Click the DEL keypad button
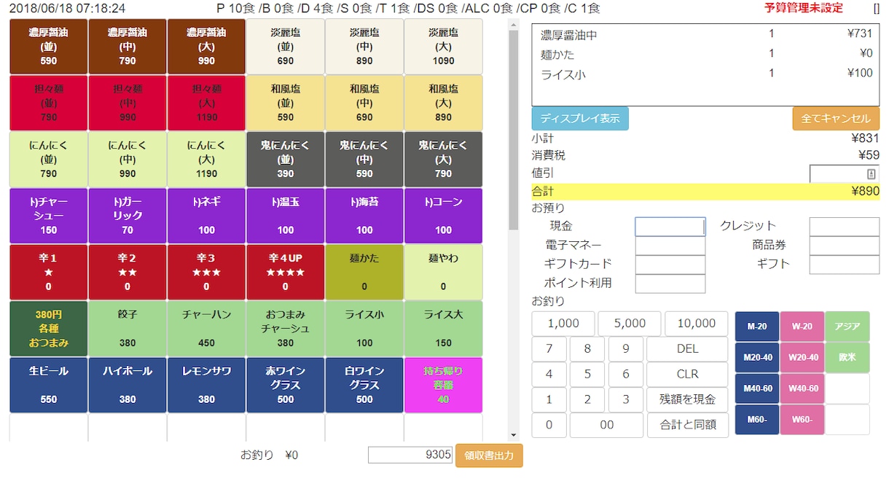Viewport: 889px width, 481px height. [x=687, y=349]
